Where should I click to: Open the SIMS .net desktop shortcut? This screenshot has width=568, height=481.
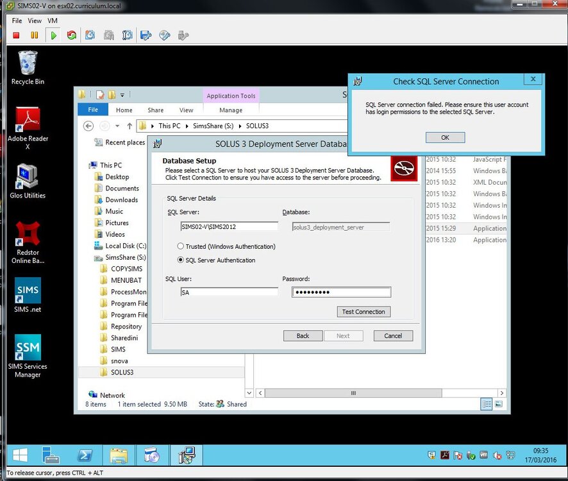(28, 294)
